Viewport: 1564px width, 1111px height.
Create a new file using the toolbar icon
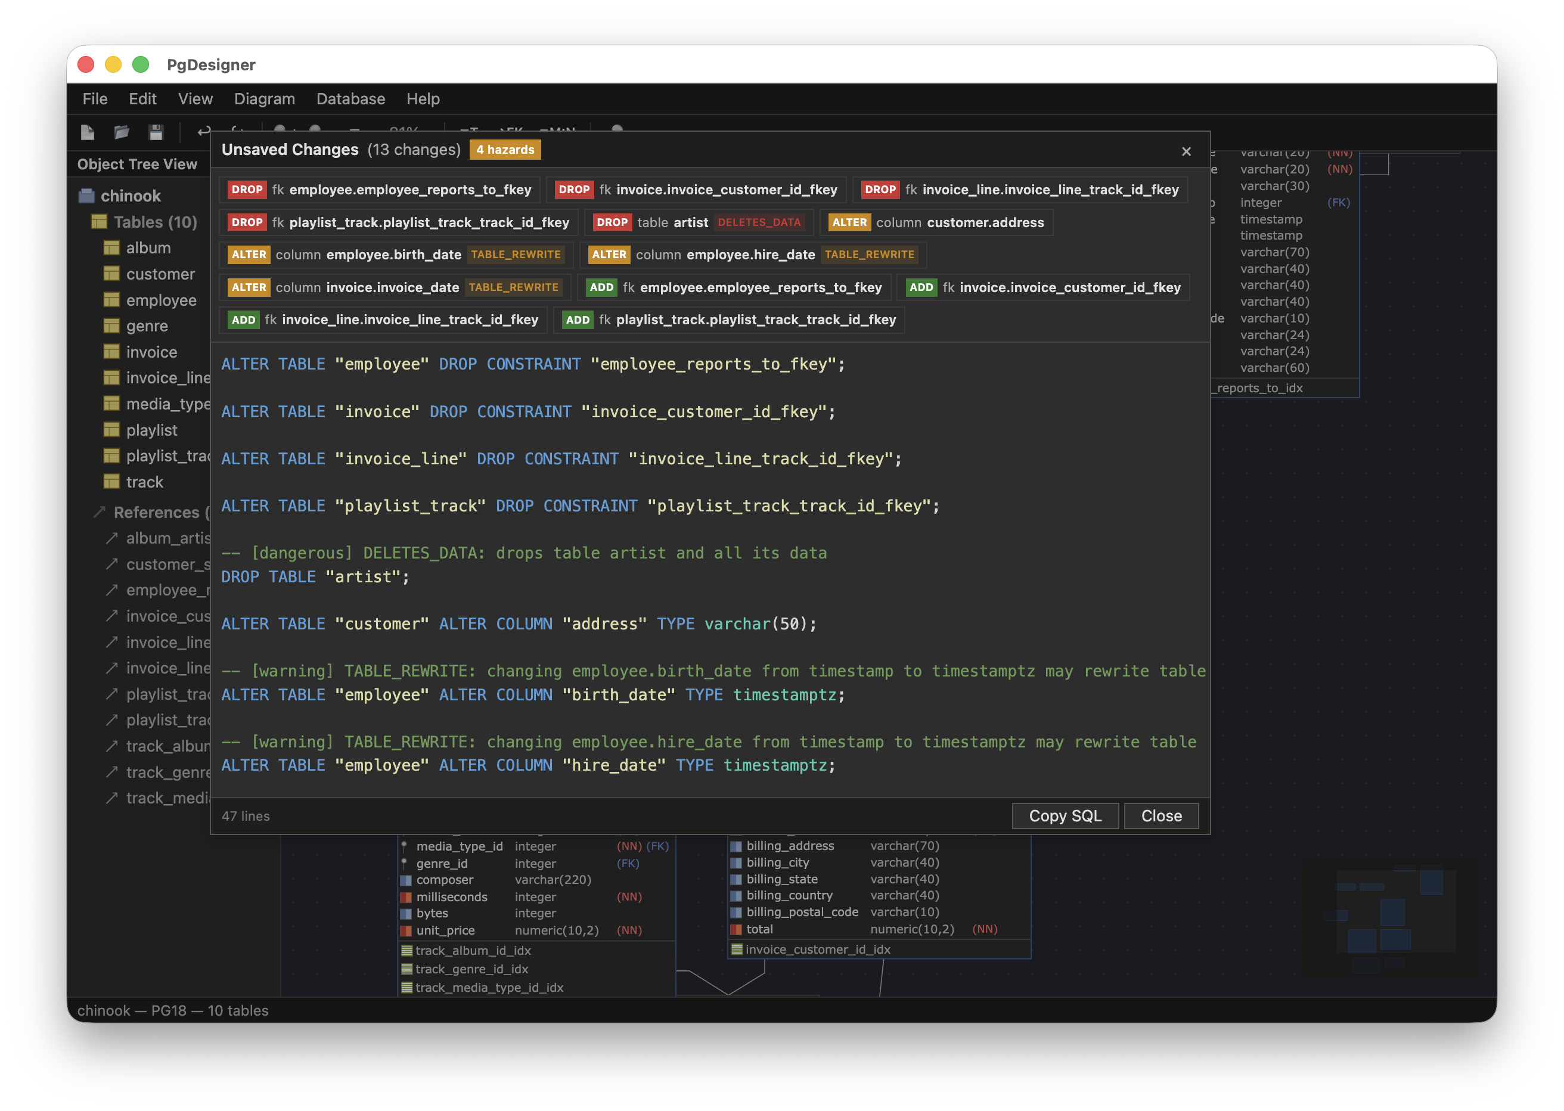tap(88, 133)
